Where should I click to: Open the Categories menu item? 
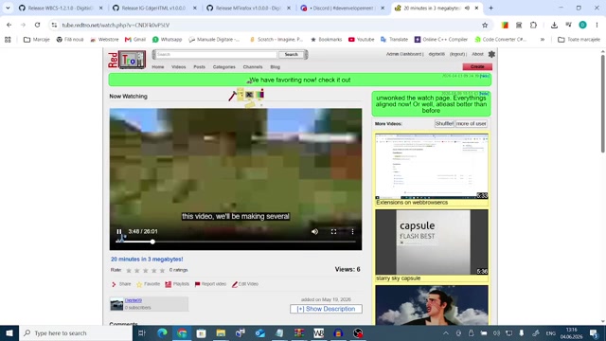pyautogui.click(x=223, y=67)
